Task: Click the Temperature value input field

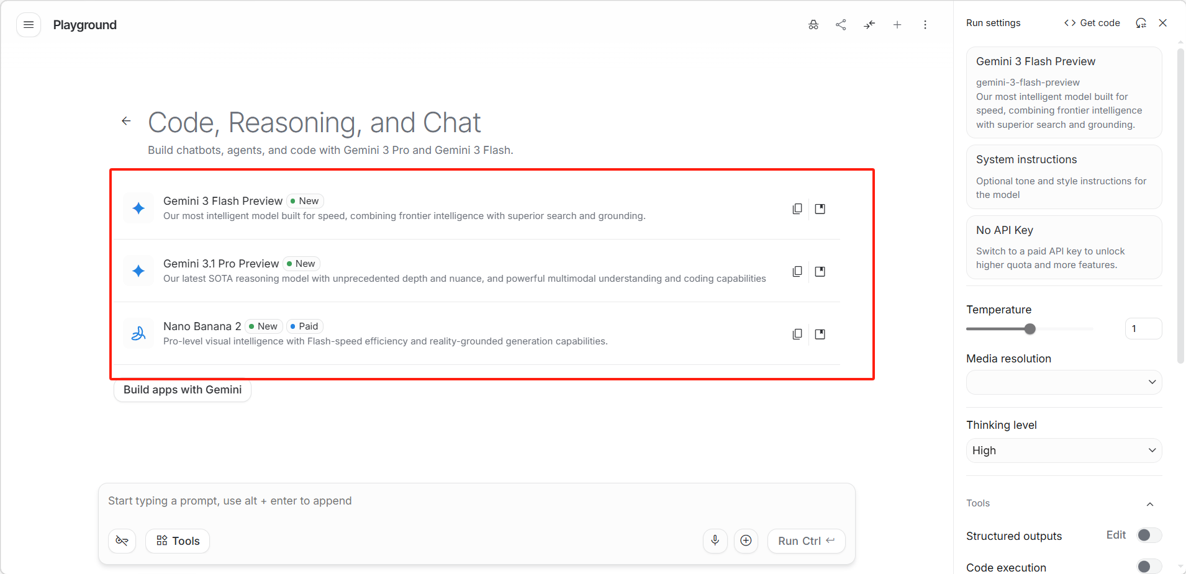Action: pyautogui.click(x=1143, y=329)
